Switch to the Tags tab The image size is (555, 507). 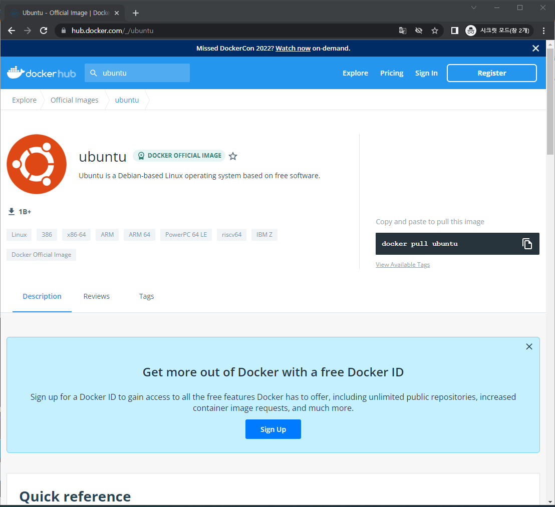pos(146,296)
